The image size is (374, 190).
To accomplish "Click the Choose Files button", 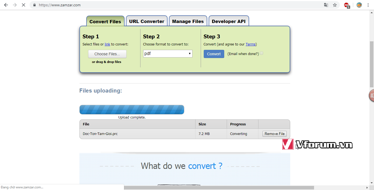I will pos(107,54).
